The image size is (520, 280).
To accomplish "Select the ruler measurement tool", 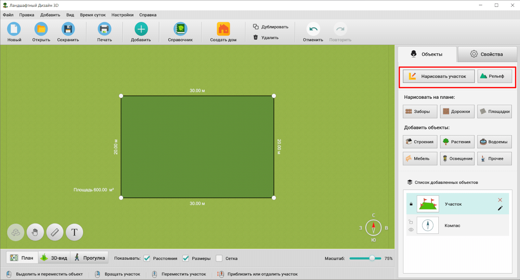I will tap(55, 232).
